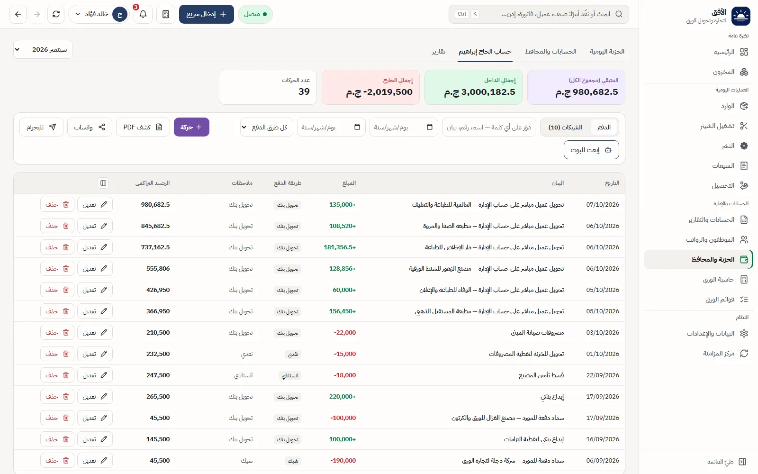Open the سبتمبر 2026 month dropdown
The width and height of the screenshot is (758, 474).
43,49
